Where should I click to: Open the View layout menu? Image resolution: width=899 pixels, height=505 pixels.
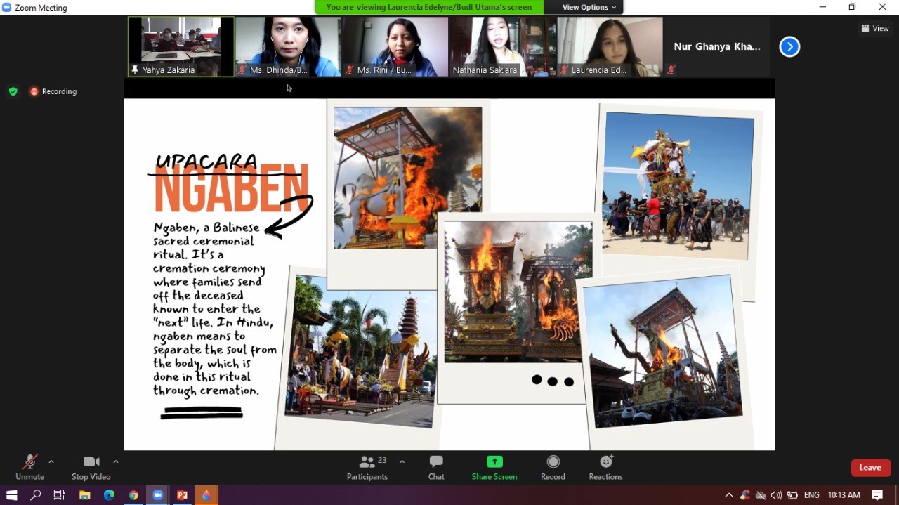[875, 29]
